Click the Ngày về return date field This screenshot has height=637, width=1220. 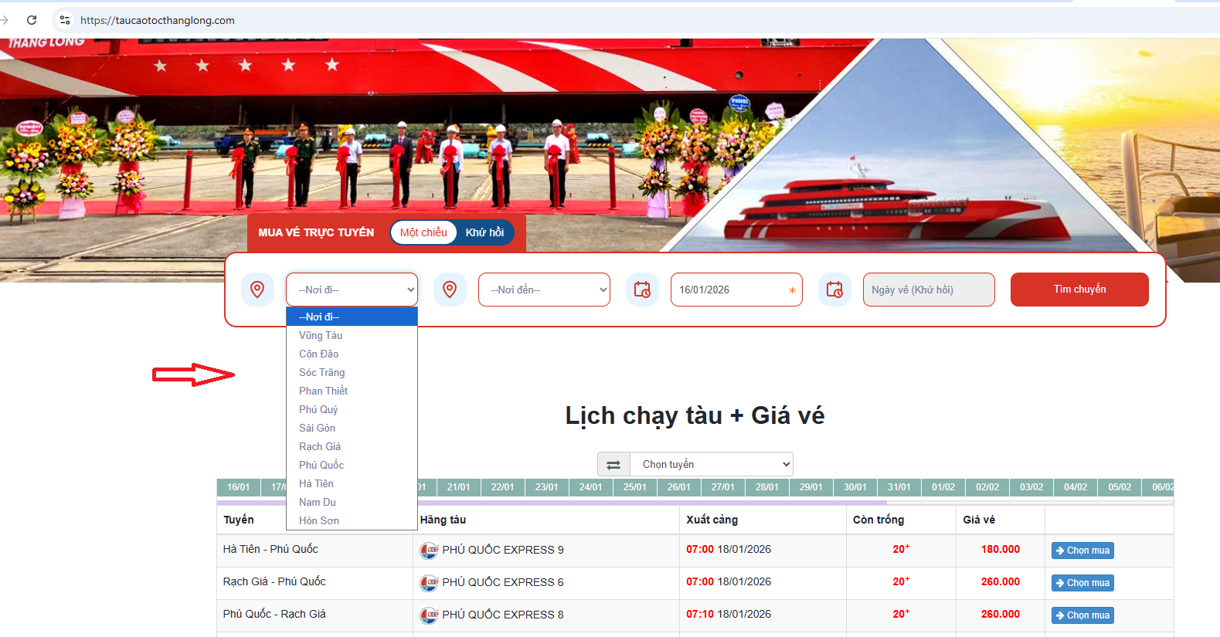point(928,290)
